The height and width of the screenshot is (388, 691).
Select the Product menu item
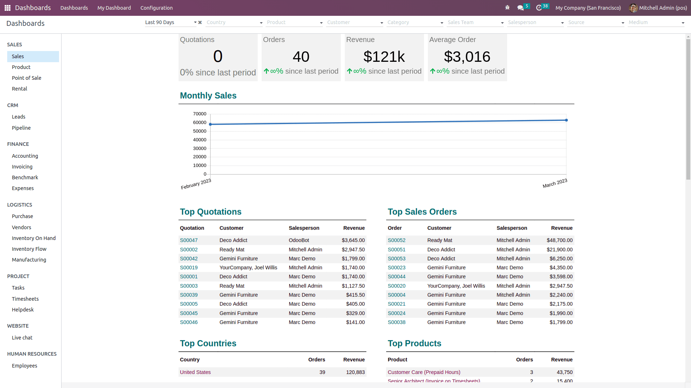pyautogui.click(x=21, y=67)
